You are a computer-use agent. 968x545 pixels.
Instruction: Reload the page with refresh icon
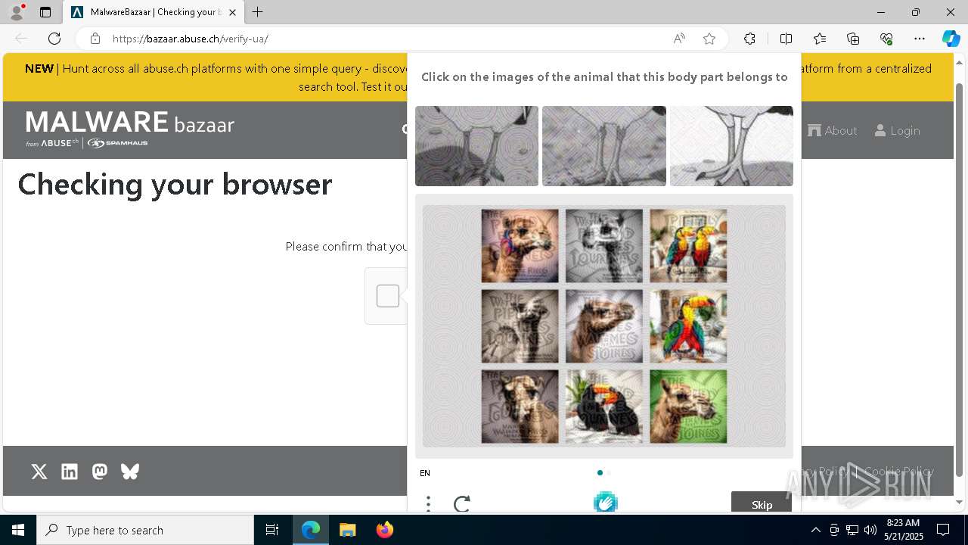coord(54,39)
